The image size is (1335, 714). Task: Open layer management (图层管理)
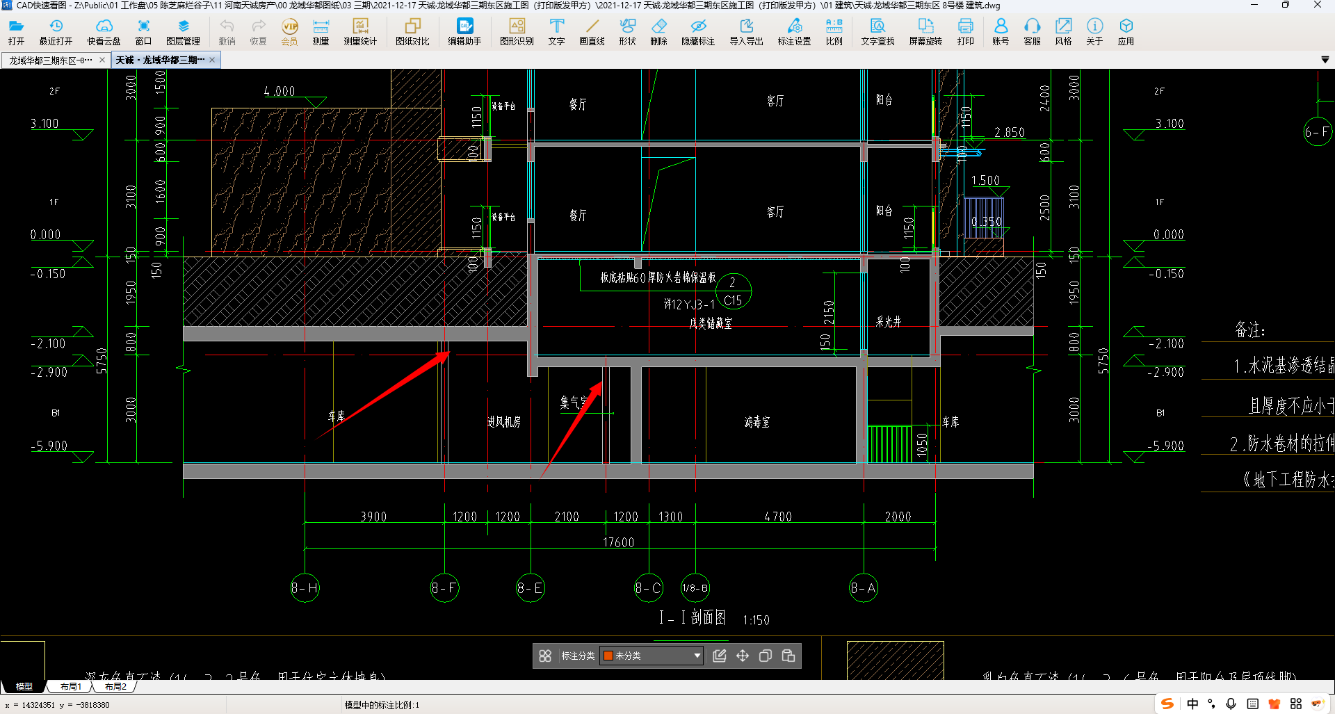183,32
